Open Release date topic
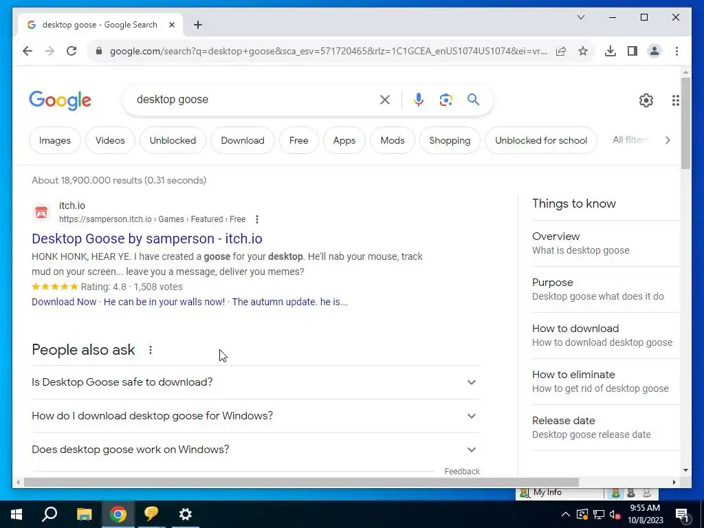The image size is (704, 528). 605,428
